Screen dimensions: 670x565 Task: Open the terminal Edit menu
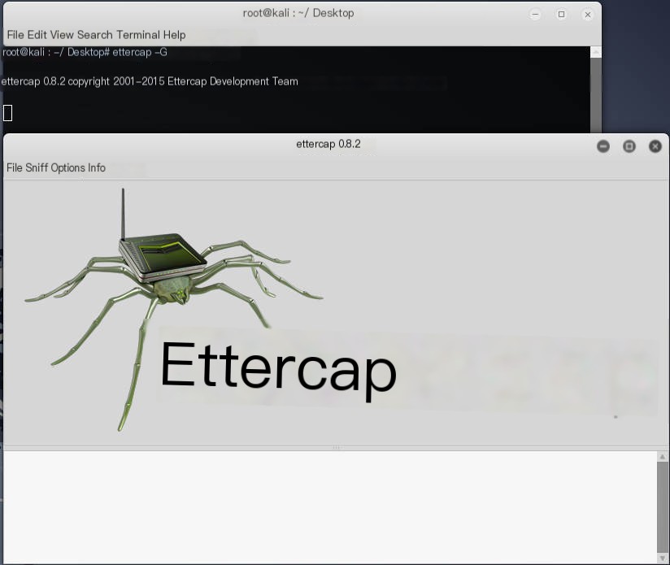(37, 35)
